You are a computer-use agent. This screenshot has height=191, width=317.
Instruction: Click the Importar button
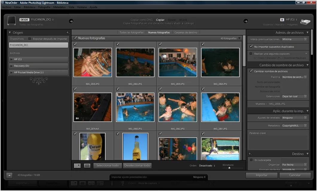click(x=261, y=175)
